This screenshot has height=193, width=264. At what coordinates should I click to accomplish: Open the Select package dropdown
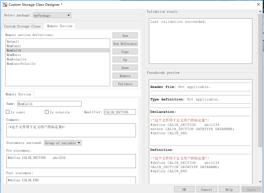point(52,15)
